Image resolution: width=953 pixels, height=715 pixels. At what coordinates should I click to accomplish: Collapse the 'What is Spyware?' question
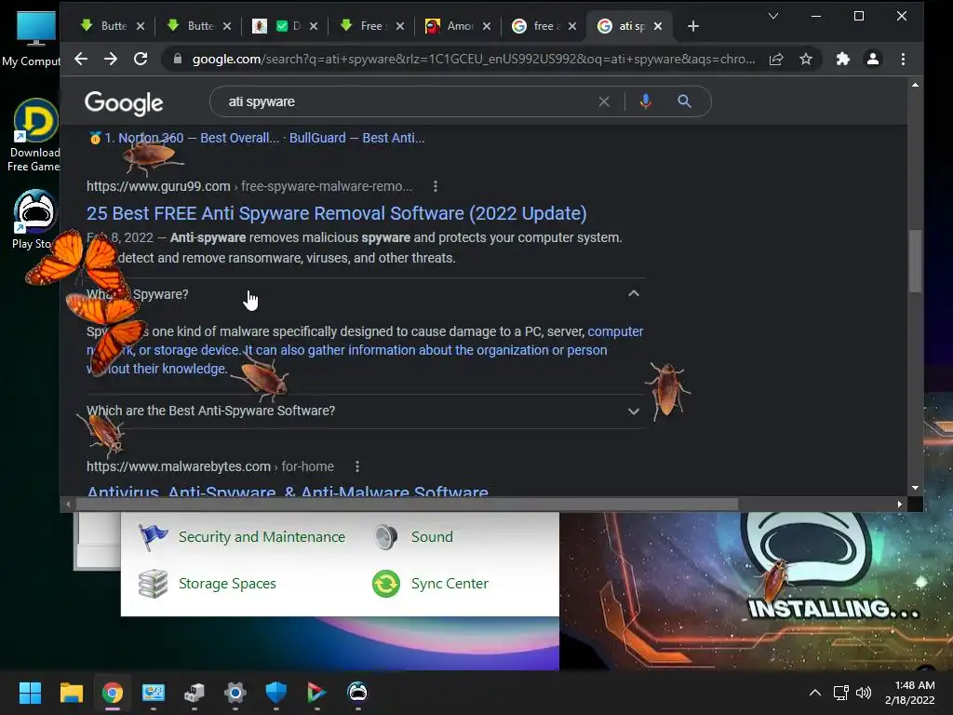point(633,293)
